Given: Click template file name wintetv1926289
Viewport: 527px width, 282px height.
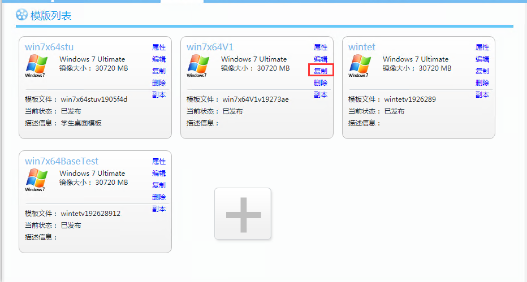Looking at the screenshot, I should [410, 99].
